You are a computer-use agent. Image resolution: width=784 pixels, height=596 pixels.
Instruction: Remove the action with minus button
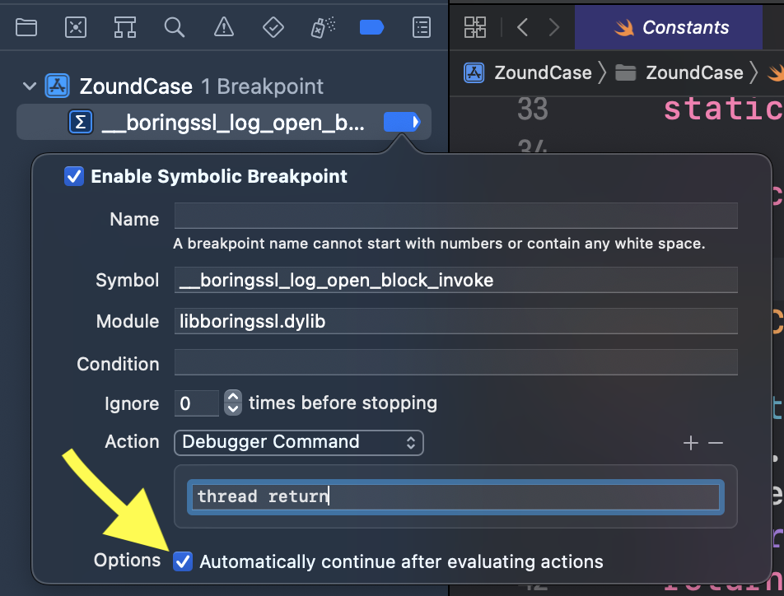(x=716, y=444)
